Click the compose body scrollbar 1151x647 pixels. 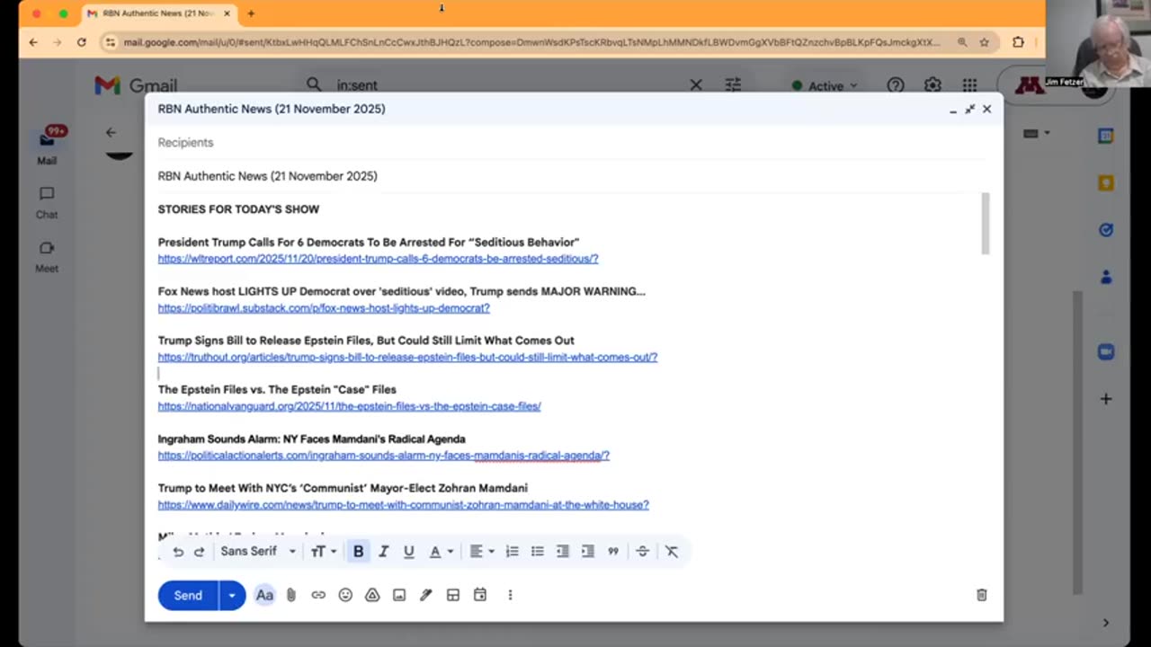986,224
